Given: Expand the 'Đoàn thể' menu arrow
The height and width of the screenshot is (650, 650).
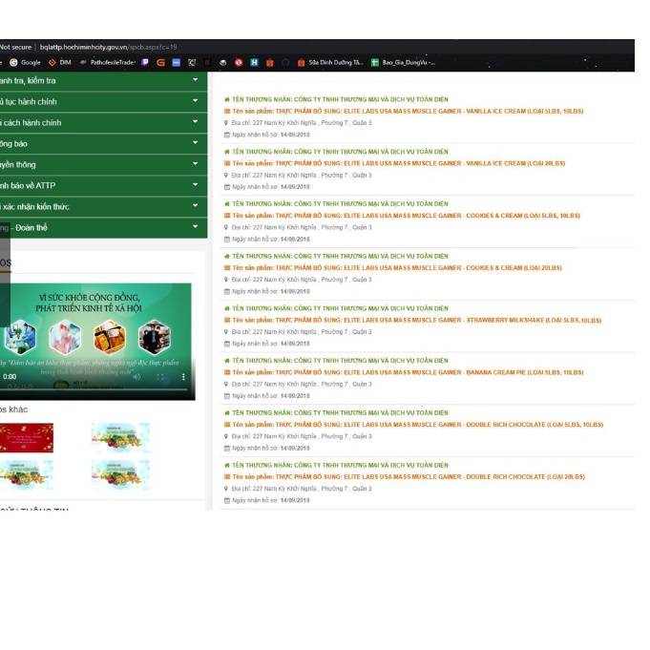Looking at the screenshot, I should (x=195, y=226).
